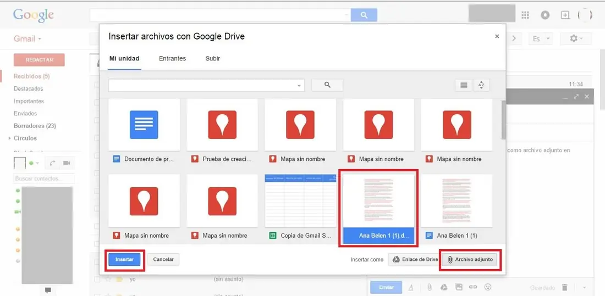Click the formatting options A icon

(x=411, y=287)
